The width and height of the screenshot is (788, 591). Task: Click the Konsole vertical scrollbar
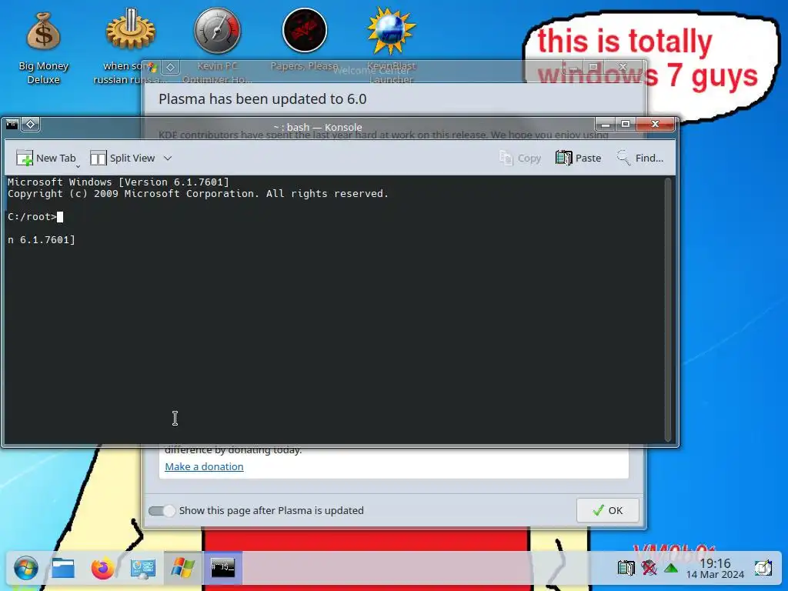click(668, 309)
